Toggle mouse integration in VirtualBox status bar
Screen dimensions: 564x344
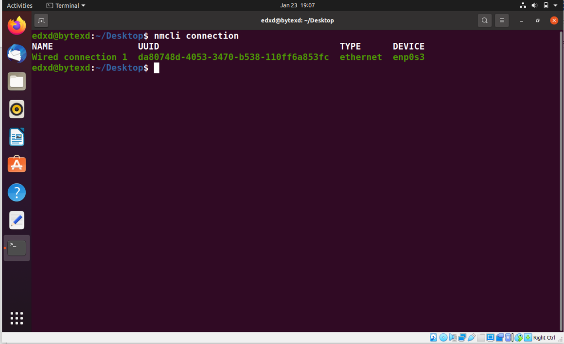pos(519,337)
